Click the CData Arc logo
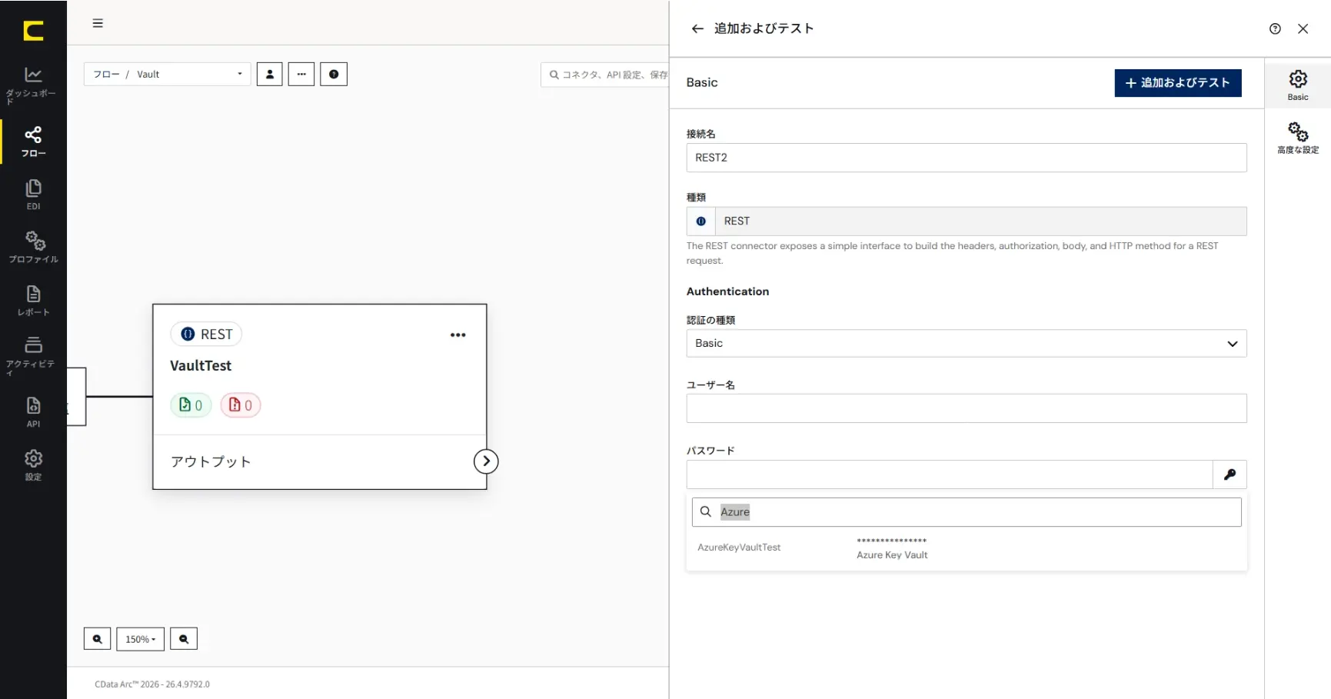The image size is (1331, 699). pos(33,31)
